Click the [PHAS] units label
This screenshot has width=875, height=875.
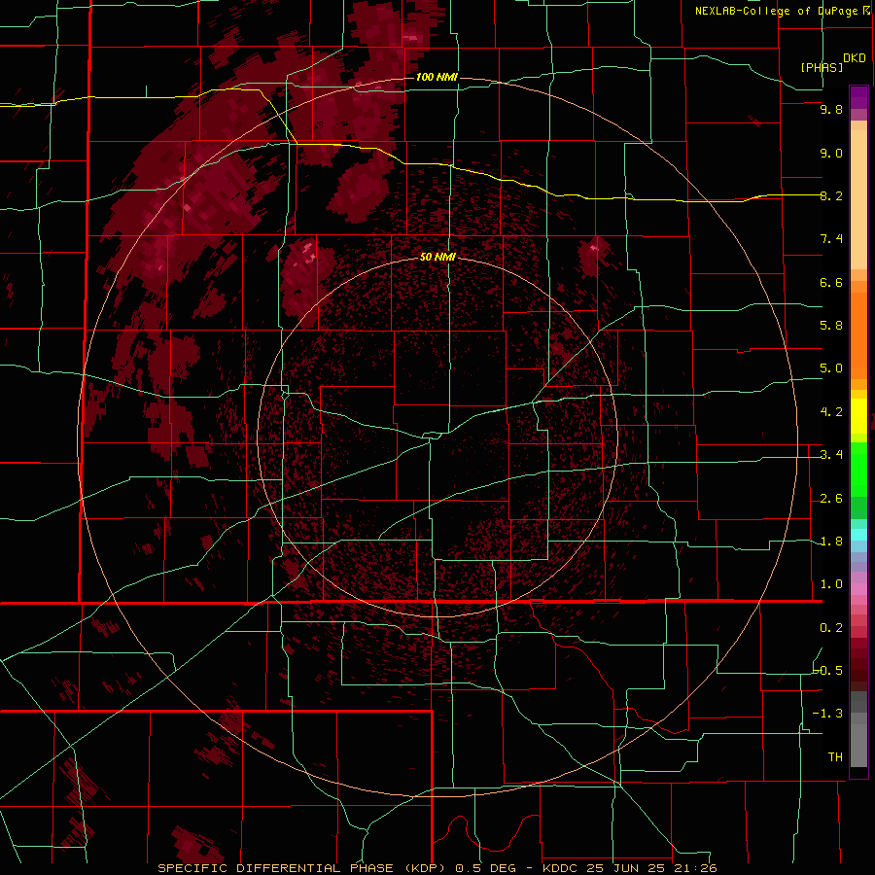[822, 67]
